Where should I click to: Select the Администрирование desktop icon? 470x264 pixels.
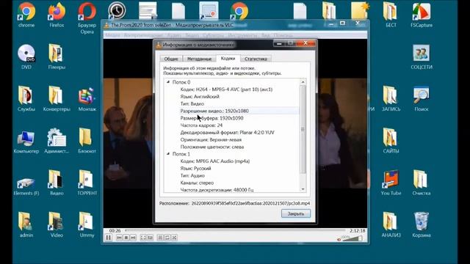(x=57, y=141)
